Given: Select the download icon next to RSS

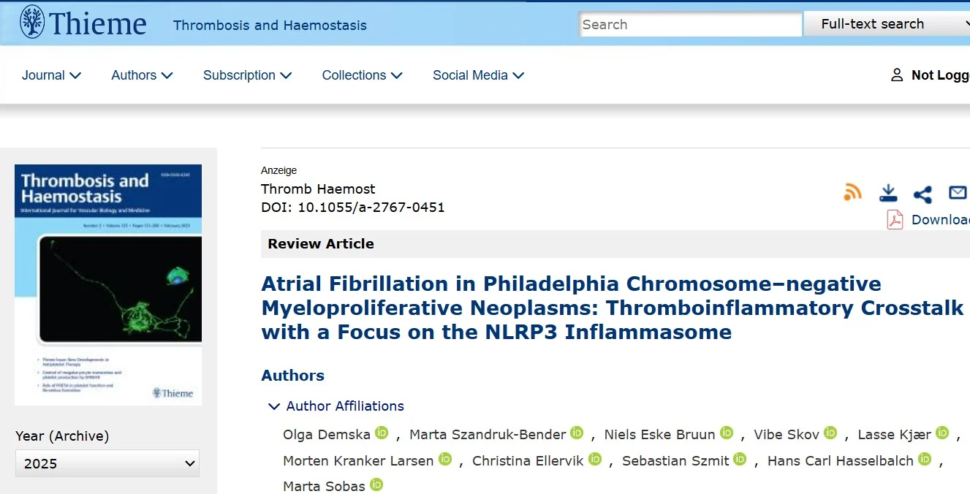Looking at the screenshot, I should [x=887, y=191].
